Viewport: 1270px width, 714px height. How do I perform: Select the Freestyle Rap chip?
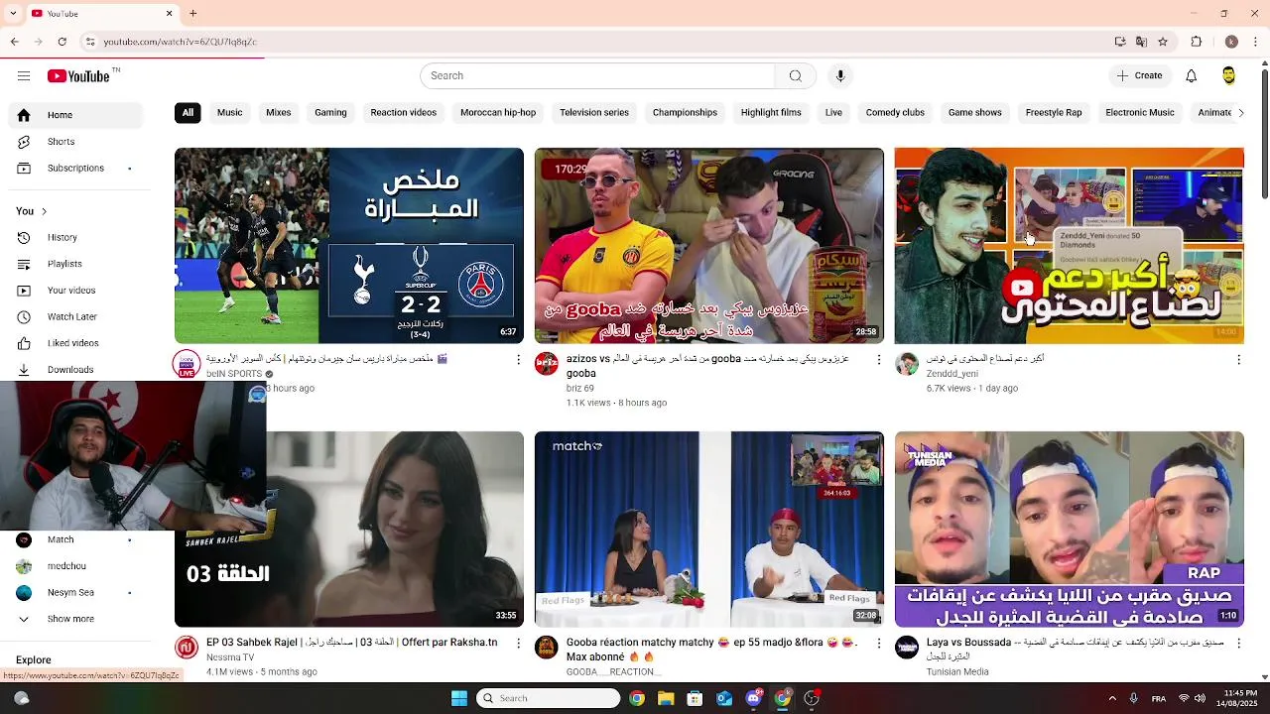click(1054, 113)
